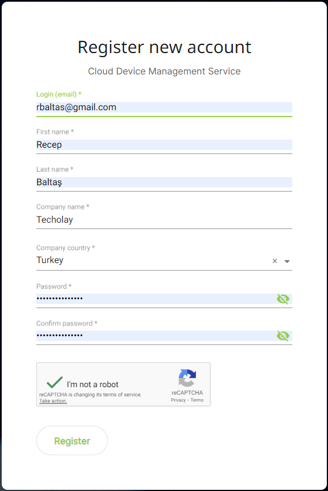Click the Register new account heading
Screen dimensions: 328x491
(x=164, y=47)
